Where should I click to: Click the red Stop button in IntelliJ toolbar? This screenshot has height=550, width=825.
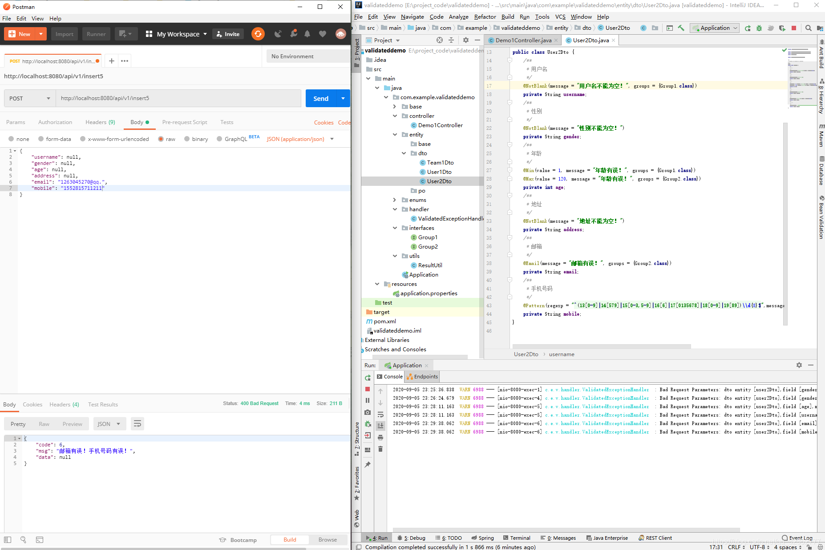[794, 28]
